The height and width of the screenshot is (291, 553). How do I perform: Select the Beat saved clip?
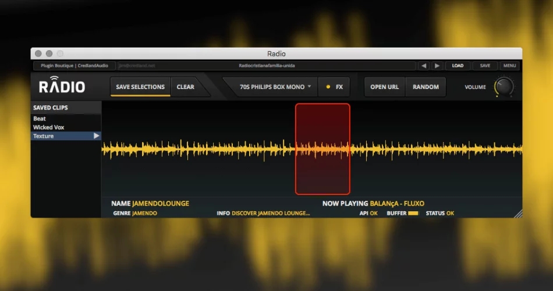[x=66, y=119]
